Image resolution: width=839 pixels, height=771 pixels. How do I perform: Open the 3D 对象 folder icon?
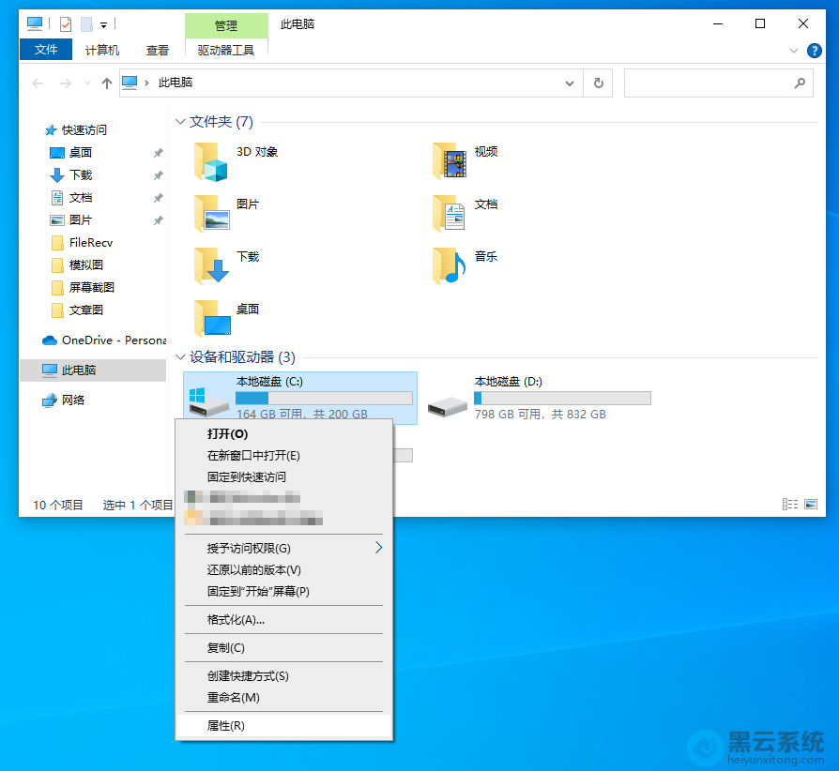coord(211,161)
